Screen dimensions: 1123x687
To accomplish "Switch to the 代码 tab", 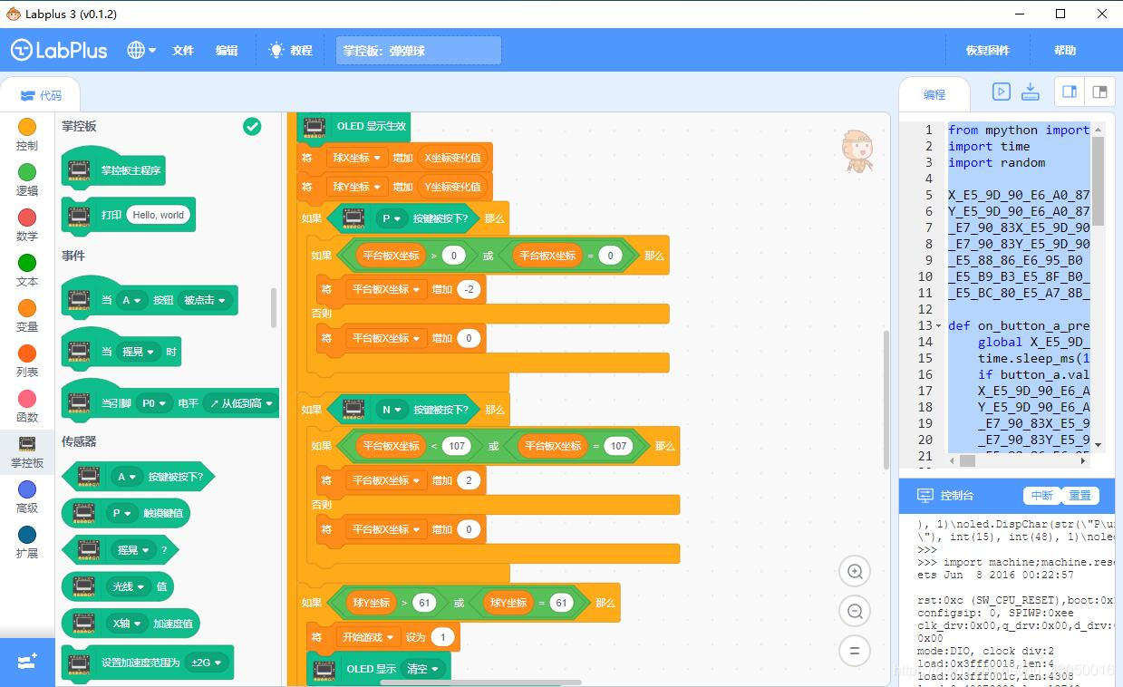I will point(41,95).
